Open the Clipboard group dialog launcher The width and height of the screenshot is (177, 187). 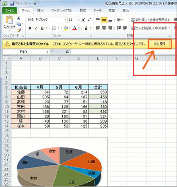23,36
